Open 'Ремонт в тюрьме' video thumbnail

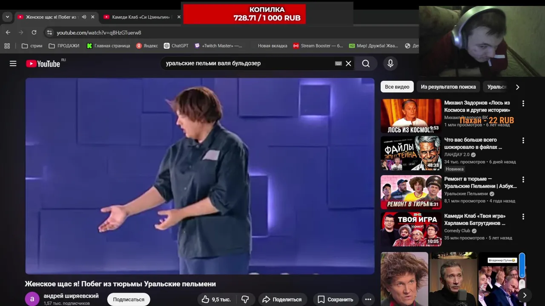411,192
